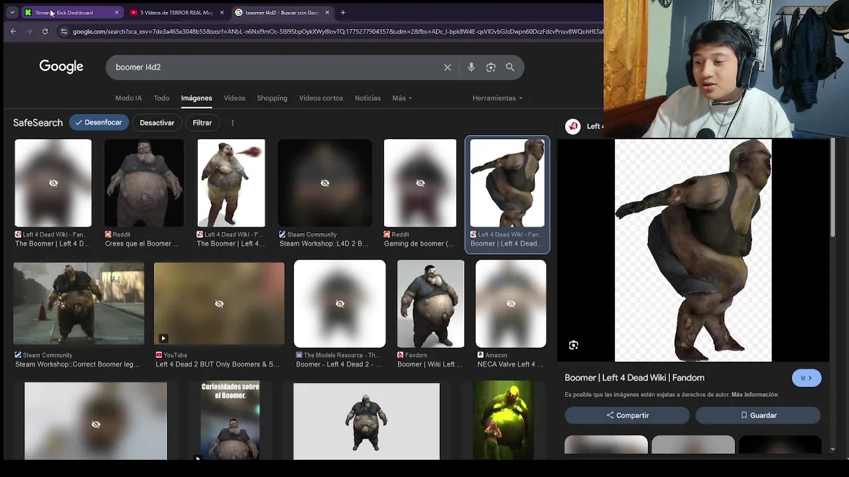Submit the search with the magnifier icon
This screenshot has height=477, width=849.
(510, 67)
